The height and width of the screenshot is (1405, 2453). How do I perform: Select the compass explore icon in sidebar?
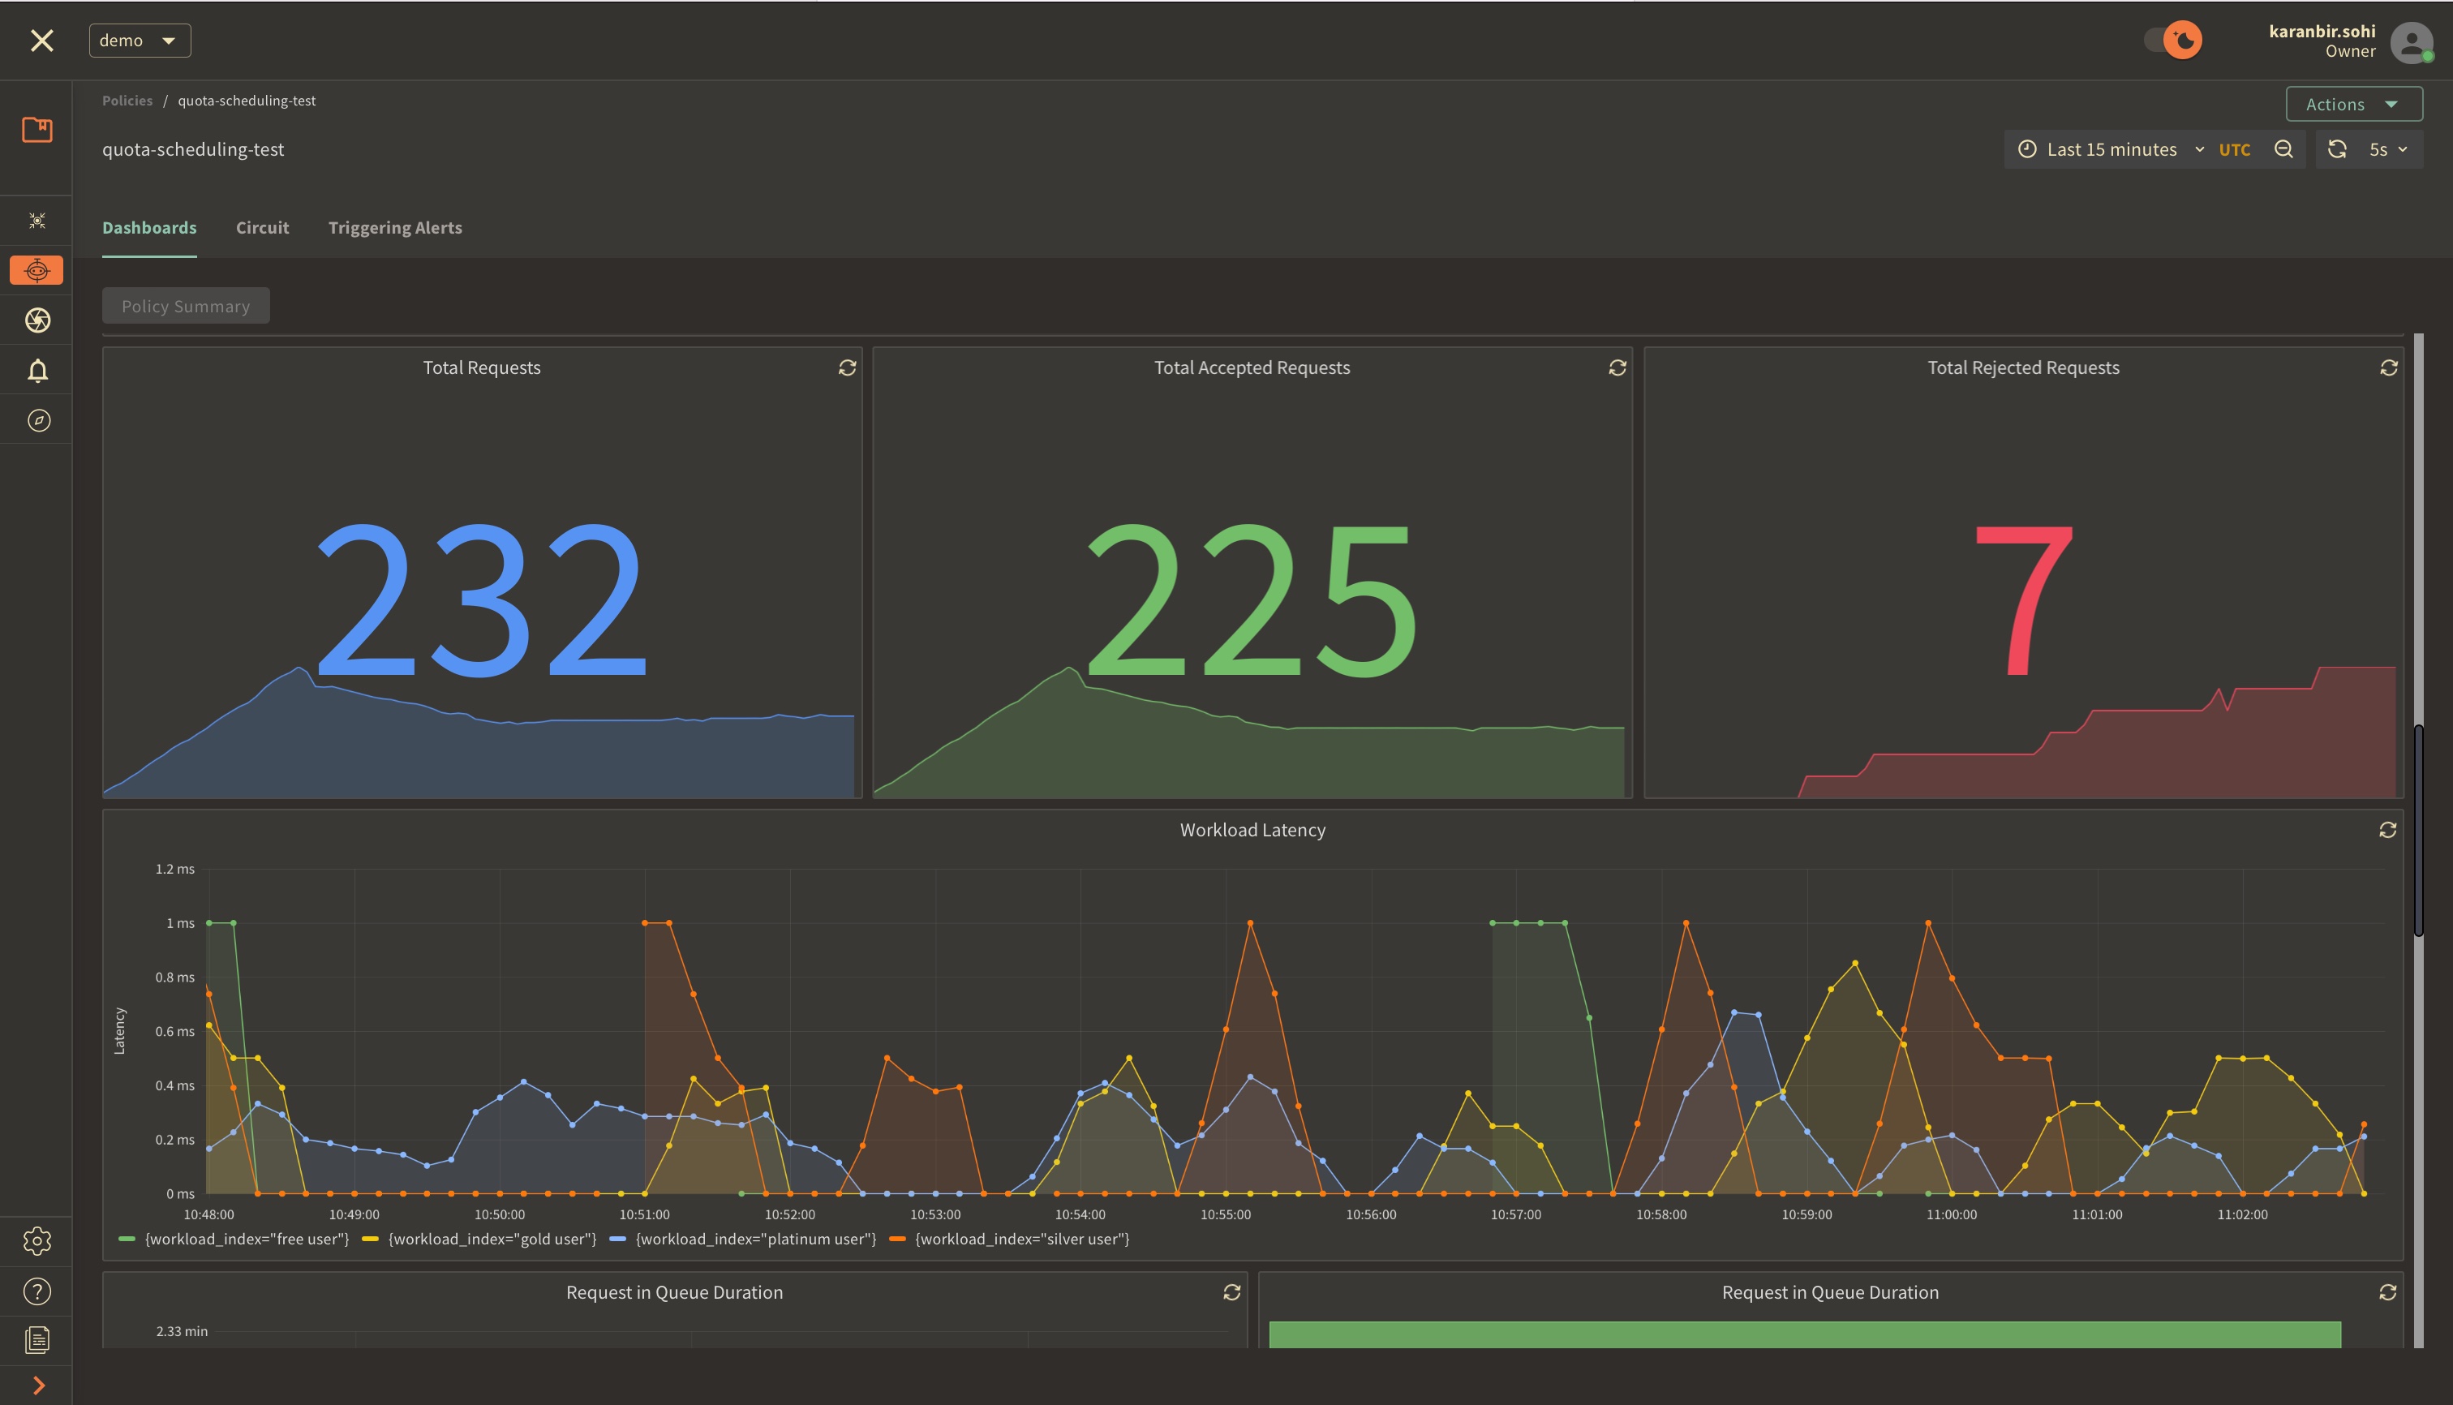(37, 419)
